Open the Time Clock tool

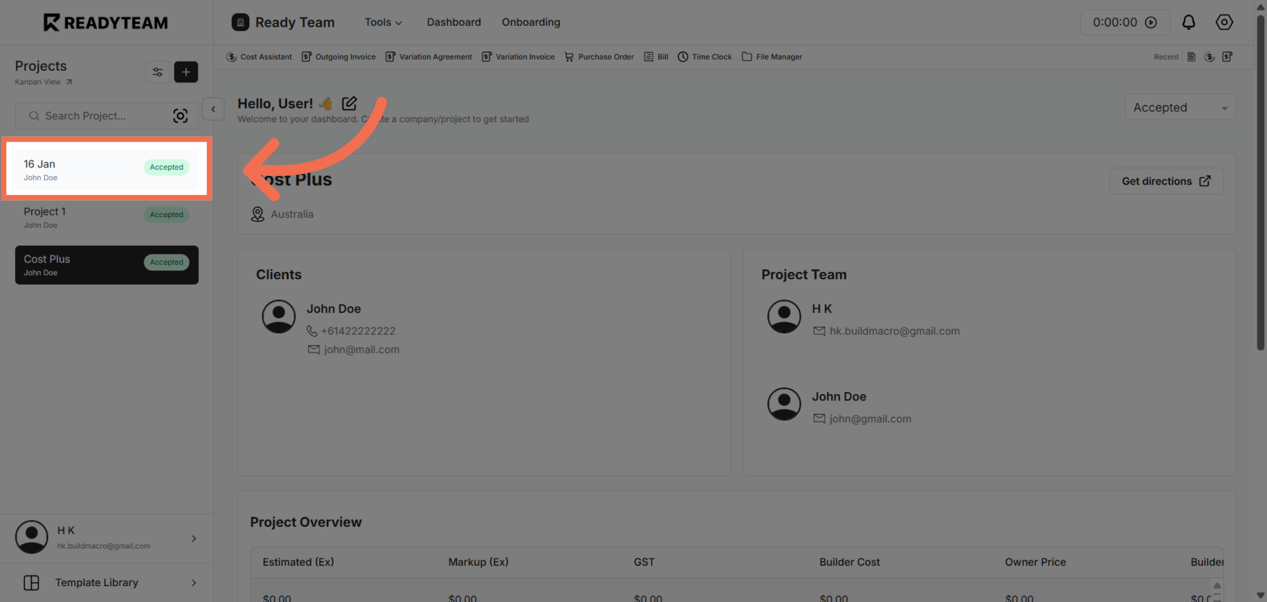(683, 57)
